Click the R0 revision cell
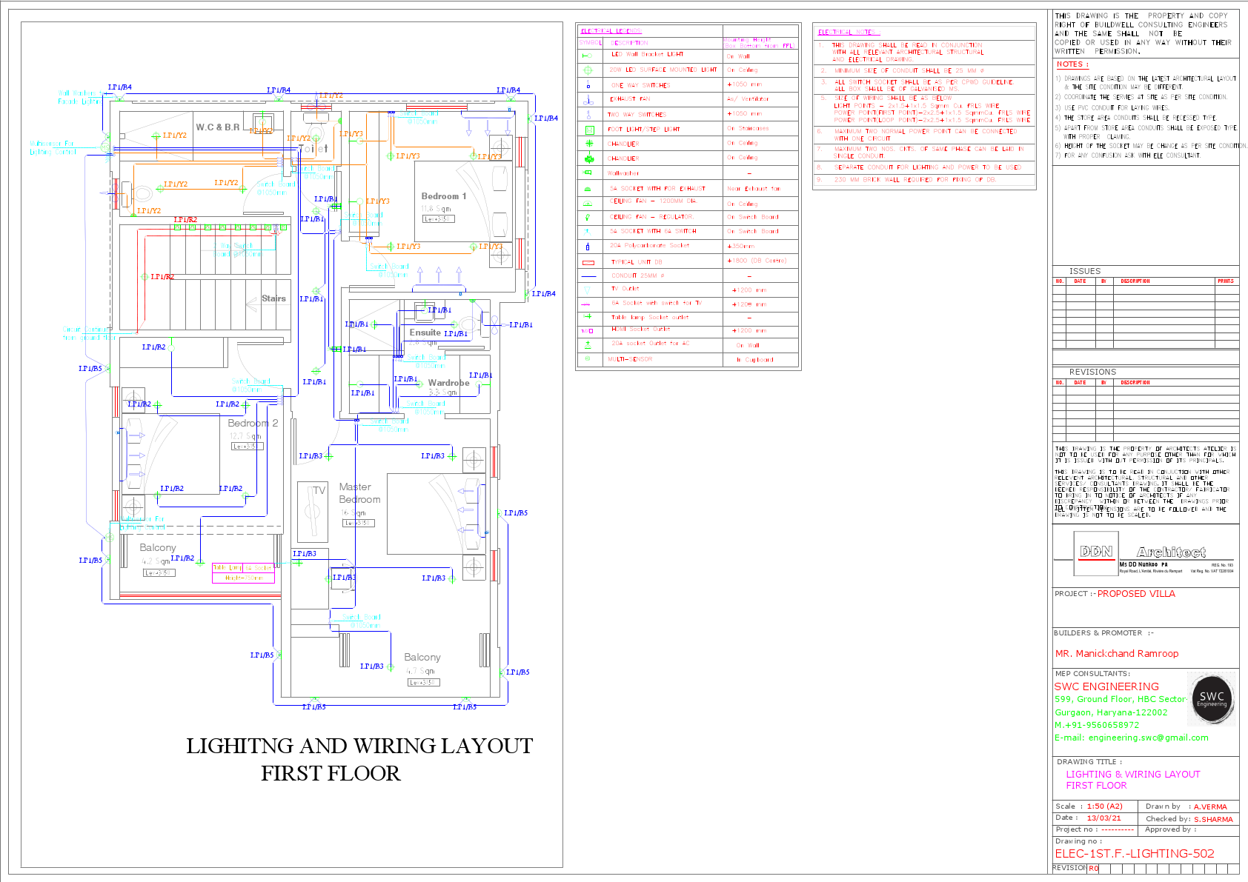 coord(1092,868)
